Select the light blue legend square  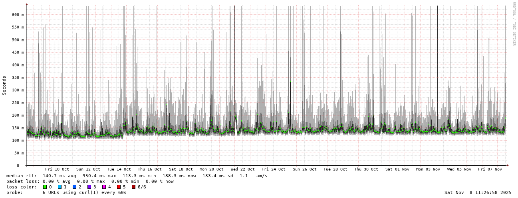tap(60, 187)
